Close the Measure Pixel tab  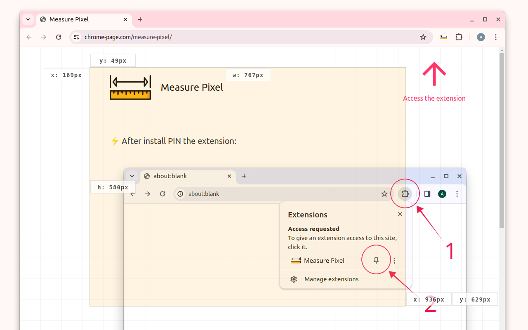[125, 19]
